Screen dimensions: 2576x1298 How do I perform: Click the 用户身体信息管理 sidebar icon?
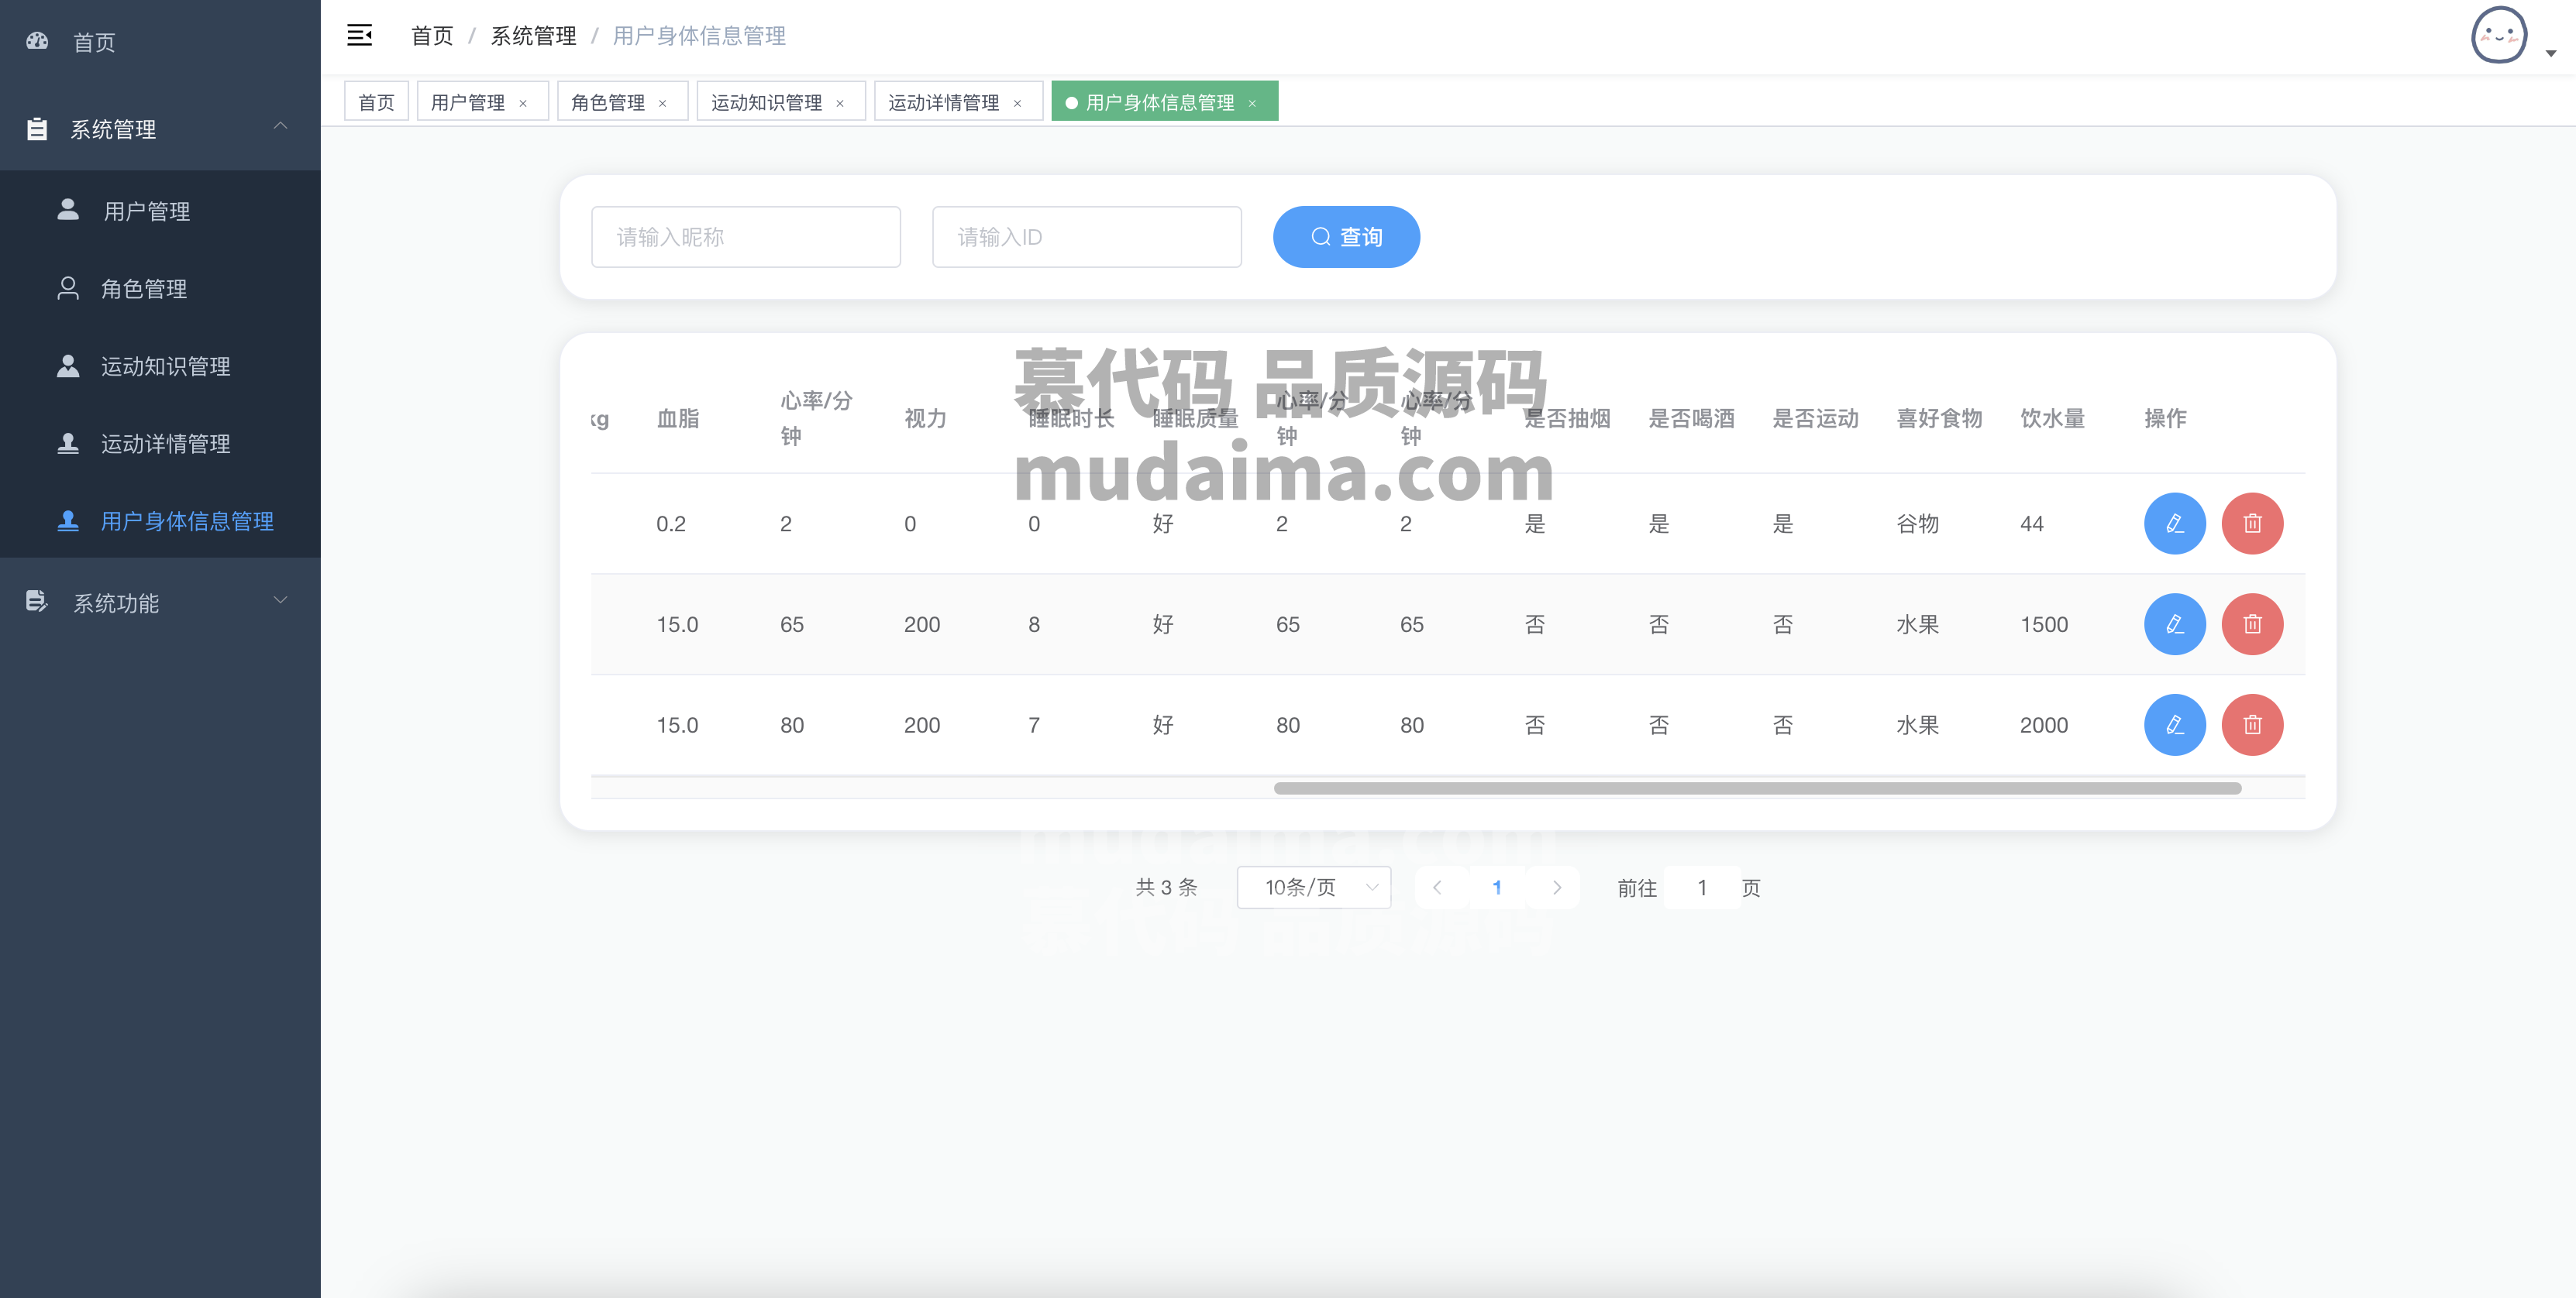point(68,520)
